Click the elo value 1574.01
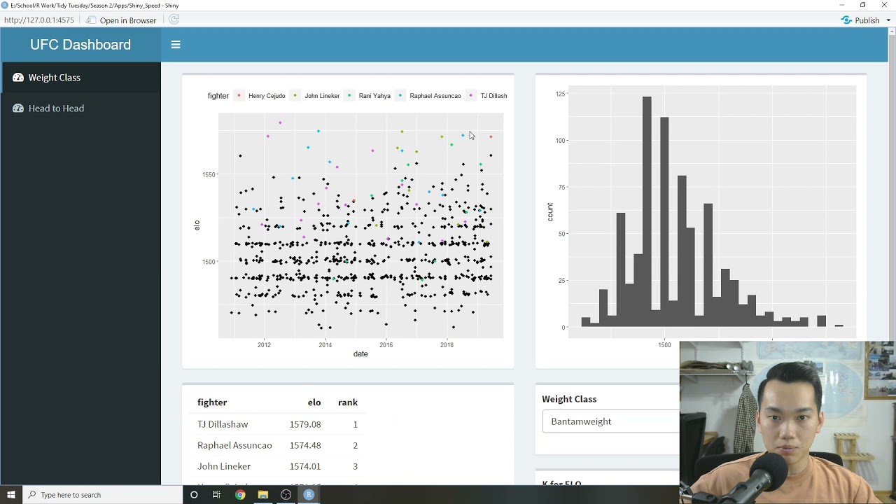This screenshot has height=504, width=896. point(305,466)
